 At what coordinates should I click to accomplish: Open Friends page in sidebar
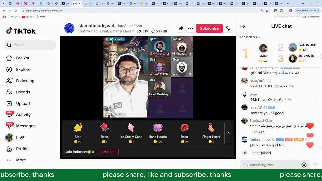click(x=23, y=92)
